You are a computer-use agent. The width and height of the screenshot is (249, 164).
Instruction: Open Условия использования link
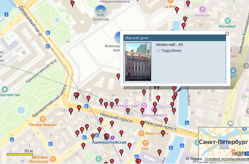227,159
